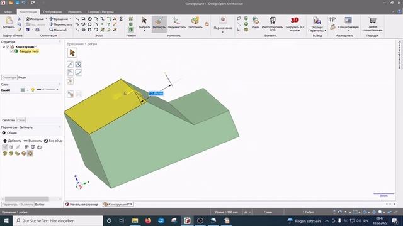Click the Заполнить (Fill) tool
Image resolution: width=403 pixels, height=226 pixels.
tap(195, 23)
